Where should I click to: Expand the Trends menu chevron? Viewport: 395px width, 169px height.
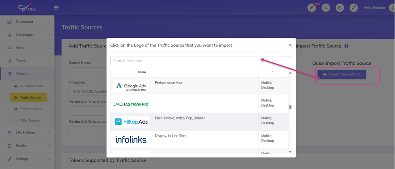(x=49, y=61)
